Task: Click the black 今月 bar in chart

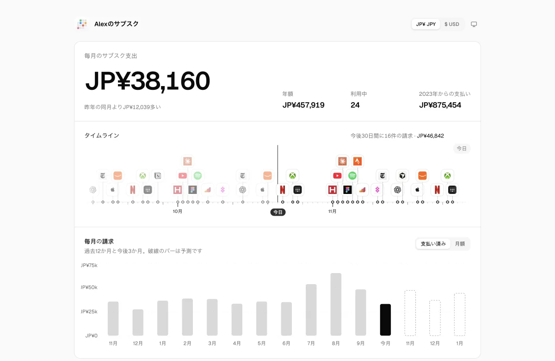Action: tap(385, 320)
